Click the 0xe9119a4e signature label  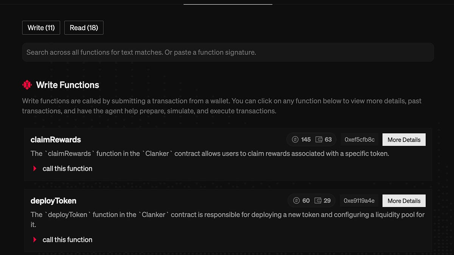(x=359, y=201)
